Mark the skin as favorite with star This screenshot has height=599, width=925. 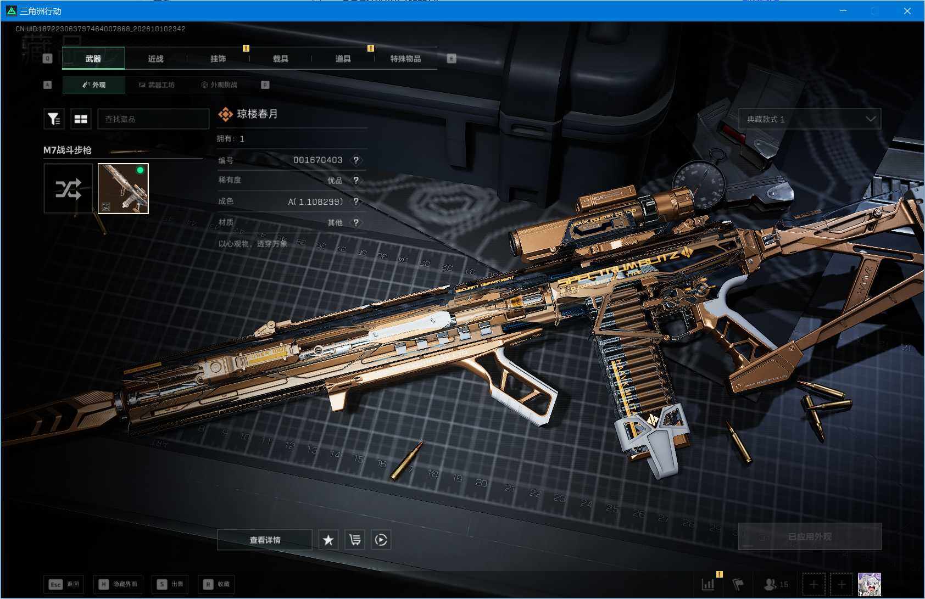tap(328, 540)
